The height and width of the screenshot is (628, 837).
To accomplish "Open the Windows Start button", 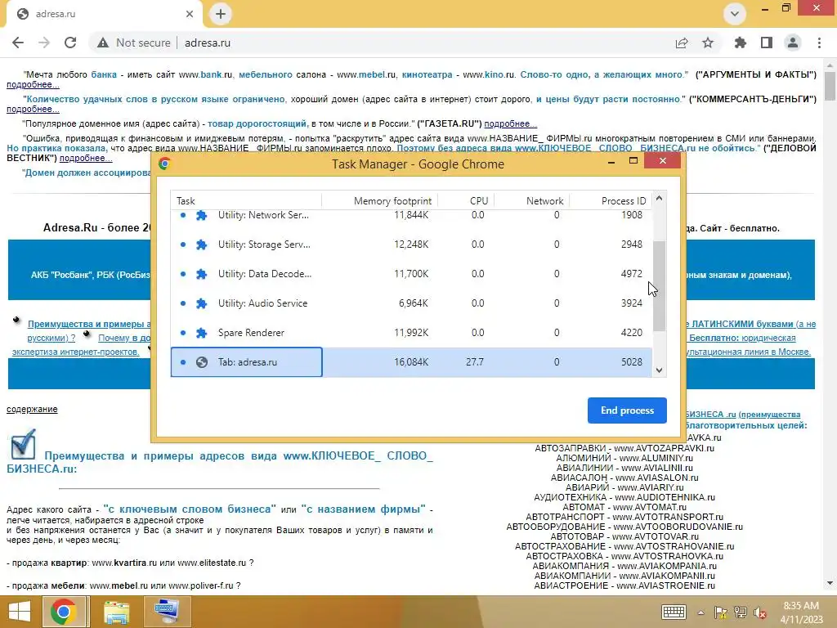I will [20, 612].
